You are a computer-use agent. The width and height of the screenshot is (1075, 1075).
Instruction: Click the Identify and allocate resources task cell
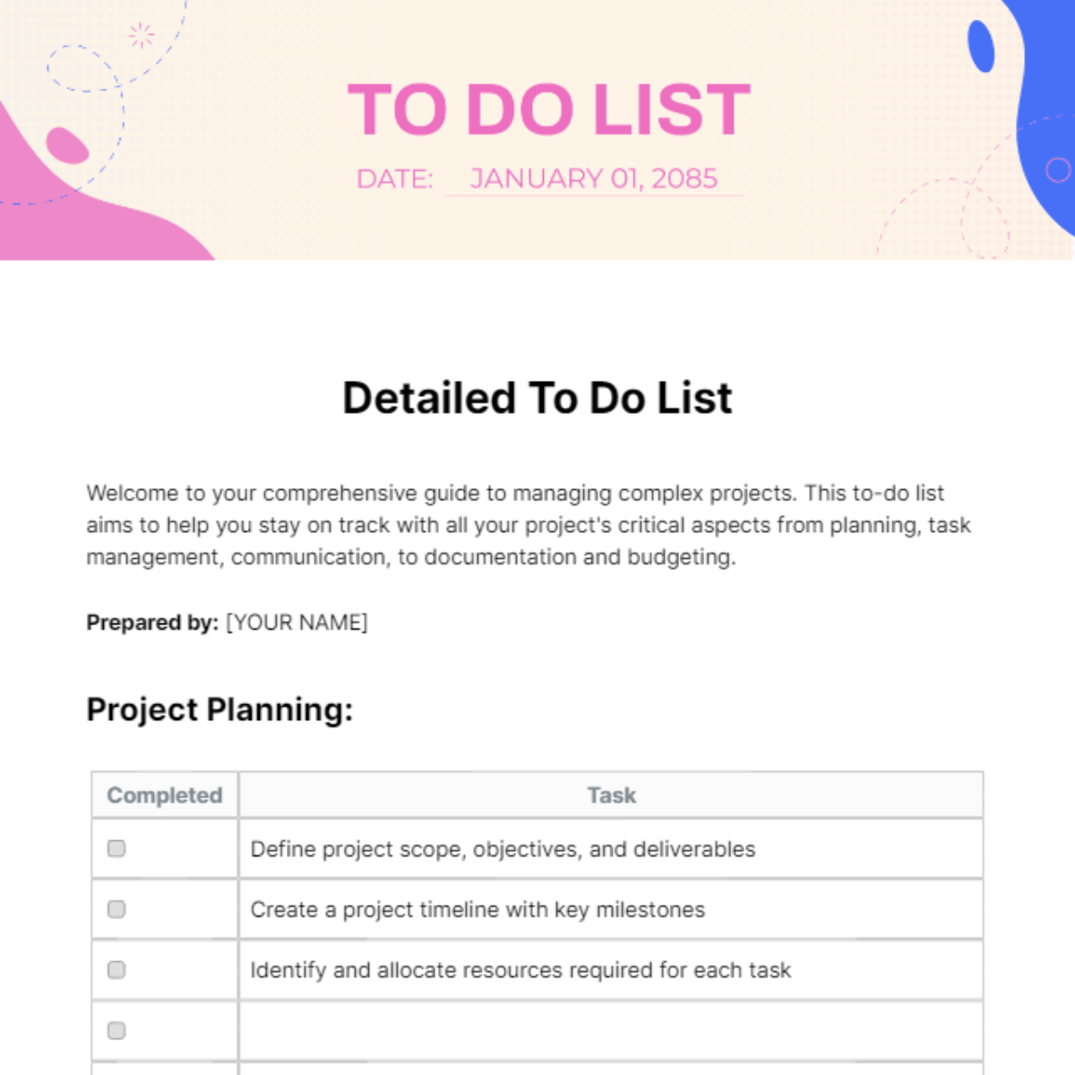[611, 970]
